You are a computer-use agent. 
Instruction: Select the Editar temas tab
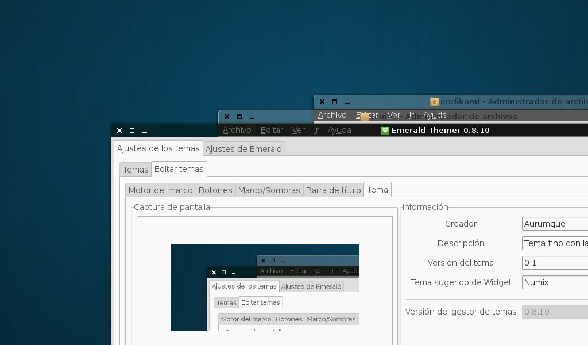point(179,169)
